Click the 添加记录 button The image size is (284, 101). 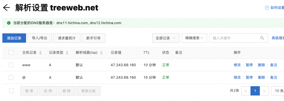pos(14,38)
